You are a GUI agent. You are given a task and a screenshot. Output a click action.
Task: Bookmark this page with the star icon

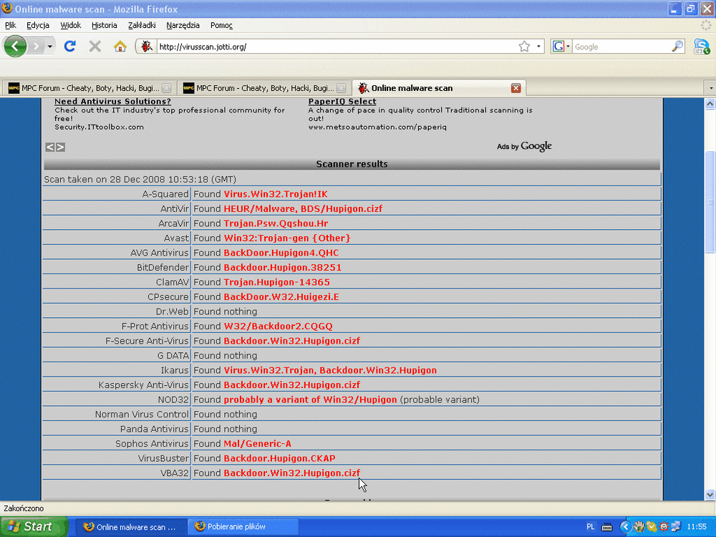click(524, 46)
